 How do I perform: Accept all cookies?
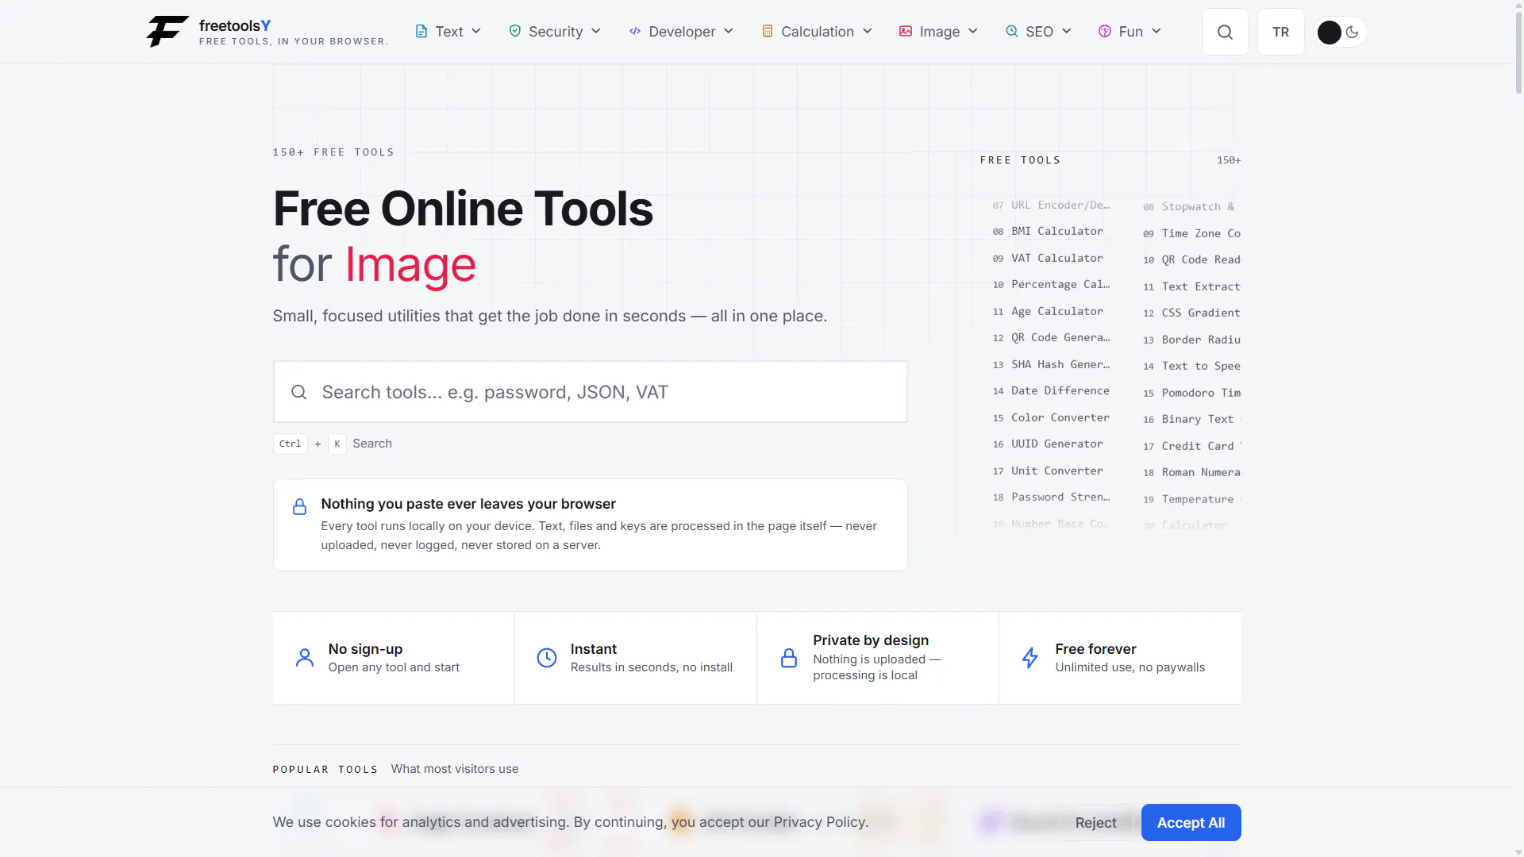(x=1191, y=823)
